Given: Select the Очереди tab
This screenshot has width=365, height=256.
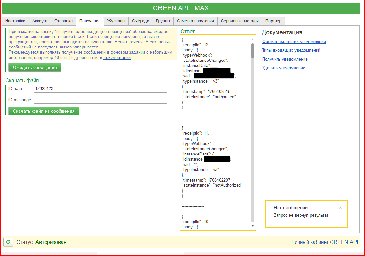Looking at the screenshot, I should [x=141, y=21].
